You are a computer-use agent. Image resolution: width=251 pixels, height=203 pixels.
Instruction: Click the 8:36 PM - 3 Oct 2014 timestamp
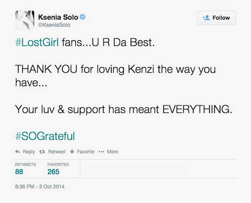(40, 186)
